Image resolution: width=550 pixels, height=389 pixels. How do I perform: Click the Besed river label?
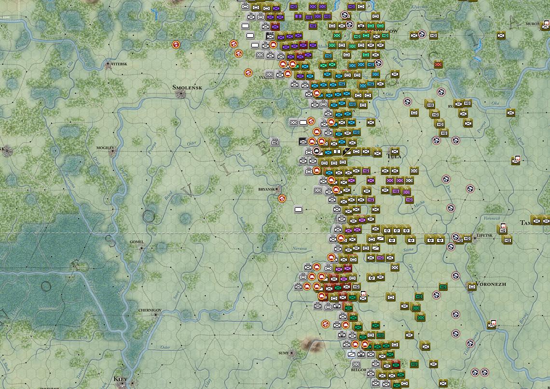point(169,196)
